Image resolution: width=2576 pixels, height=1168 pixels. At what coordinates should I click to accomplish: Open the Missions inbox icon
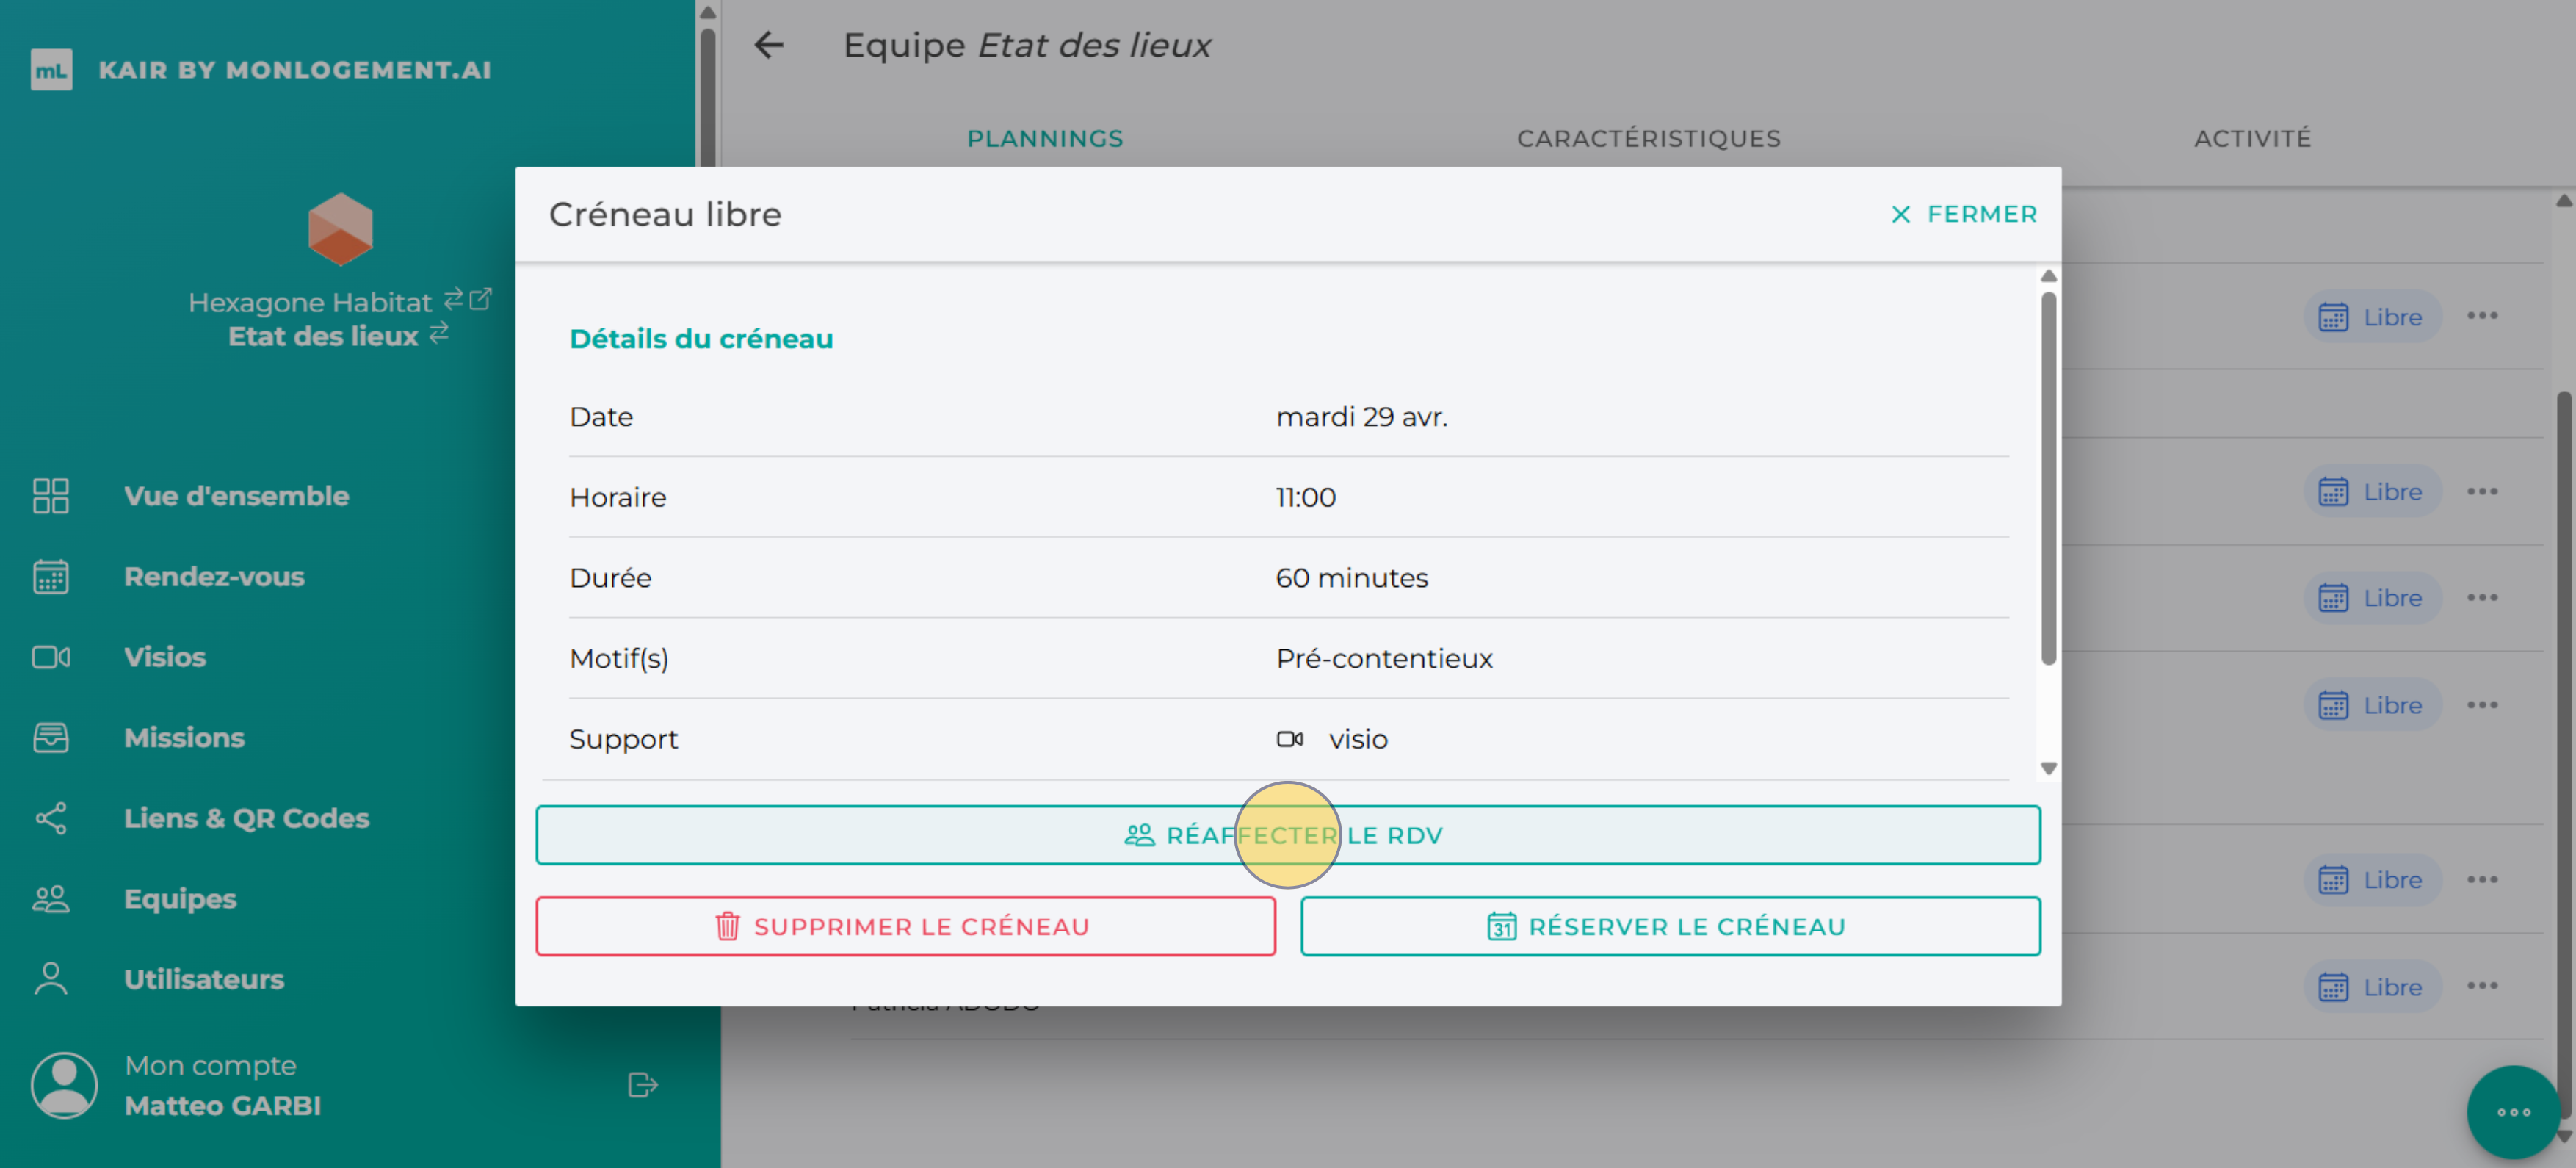(x=50, y=738)
